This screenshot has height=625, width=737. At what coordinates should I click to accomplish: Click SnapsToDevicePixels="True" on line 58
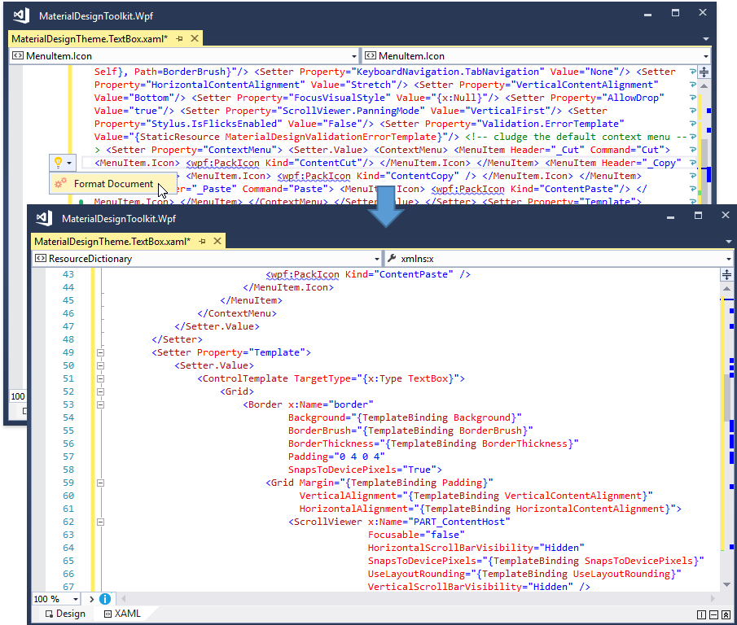362,470
